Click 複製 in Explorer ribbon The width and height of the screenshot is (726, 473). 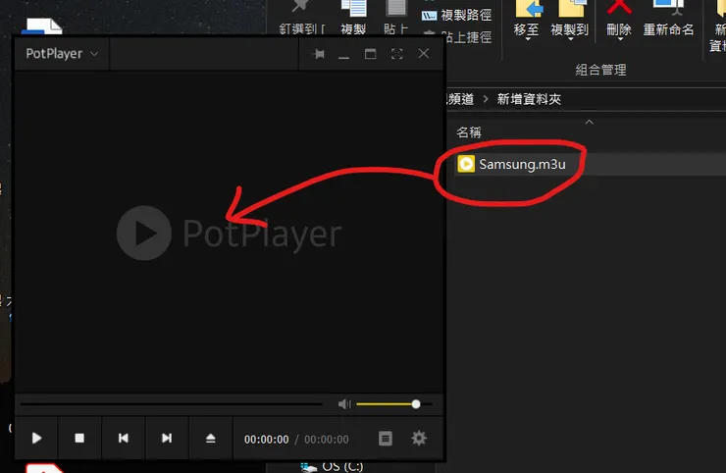click(x=353, y=19)
